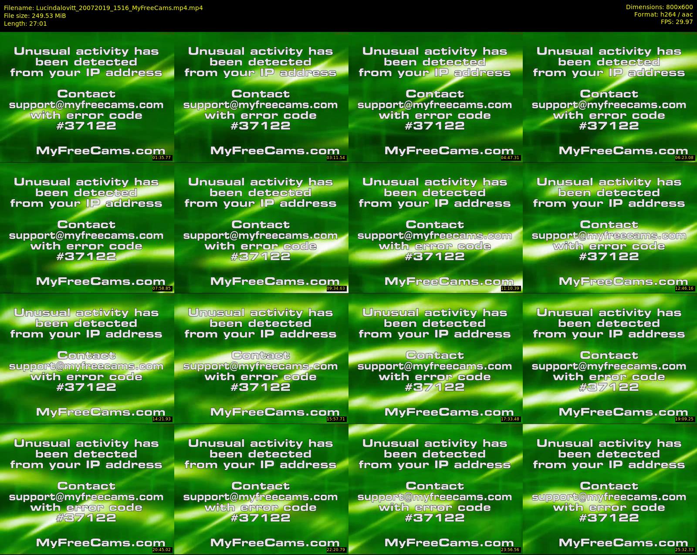This screenshot has width=697, height=555.
Task: Open the thumbnail stamped 07:58.85
Action: (x=87, y=228)
